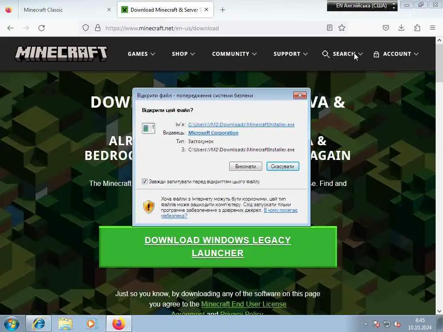Open the Windows Start button
This screenshot has height=332, width=443.
(12, 323)
